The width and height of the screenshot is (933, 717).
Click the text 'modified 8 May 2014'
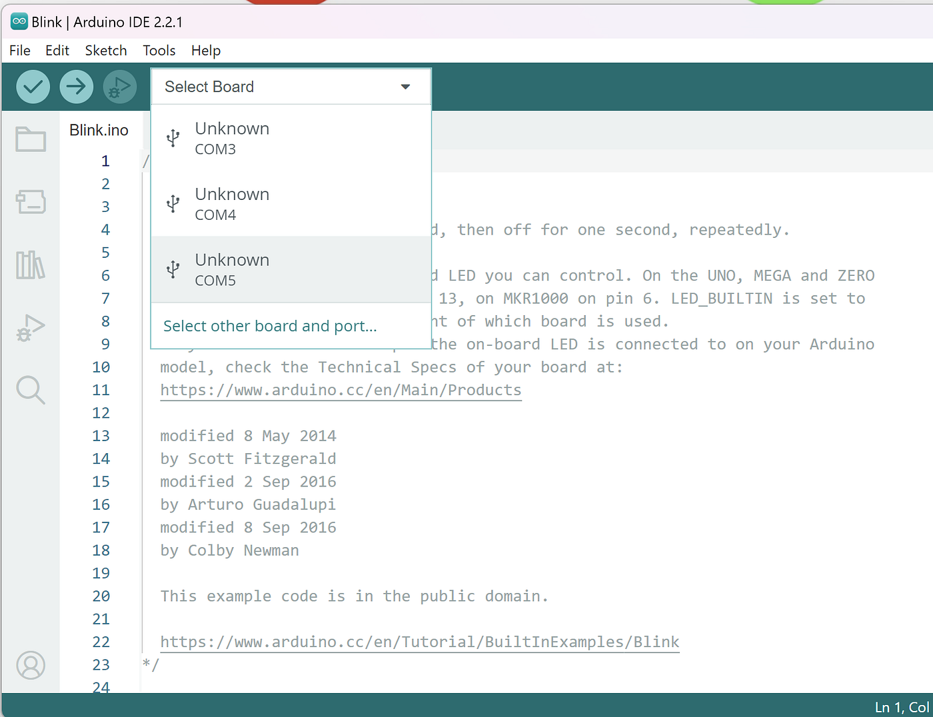point(248,436)
